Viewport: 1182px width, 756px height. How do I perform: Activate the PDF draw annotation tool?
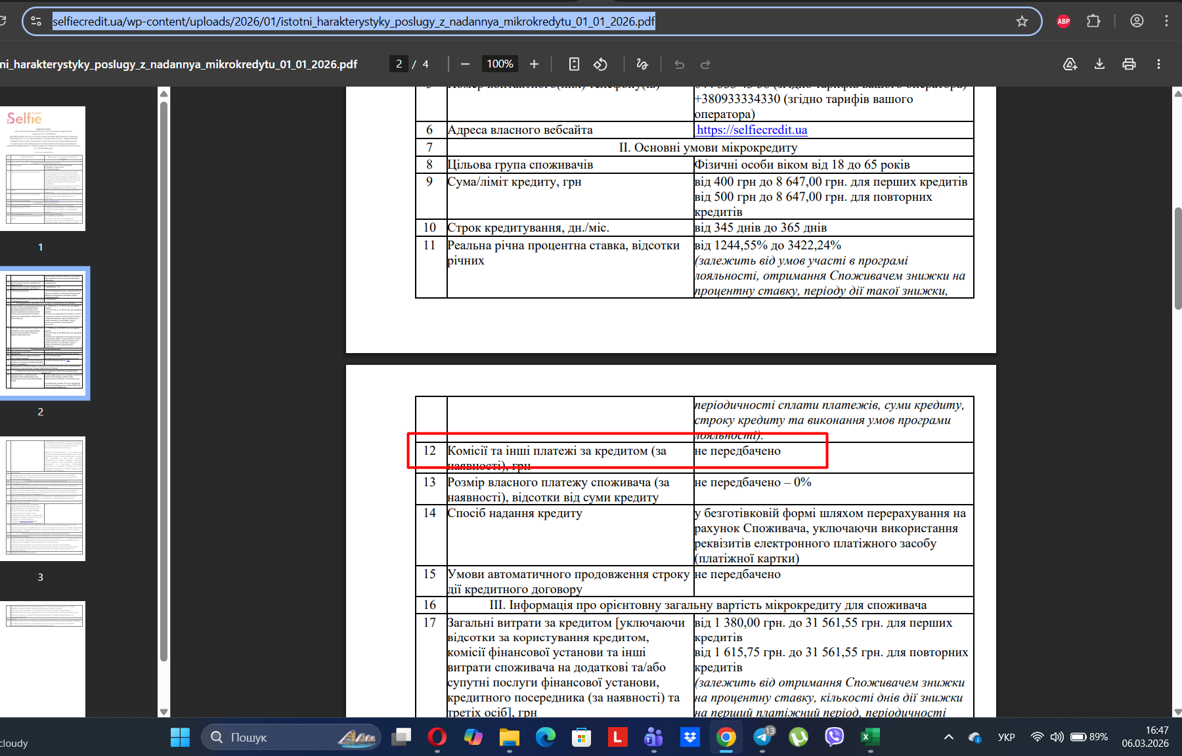tap(642, 64)
